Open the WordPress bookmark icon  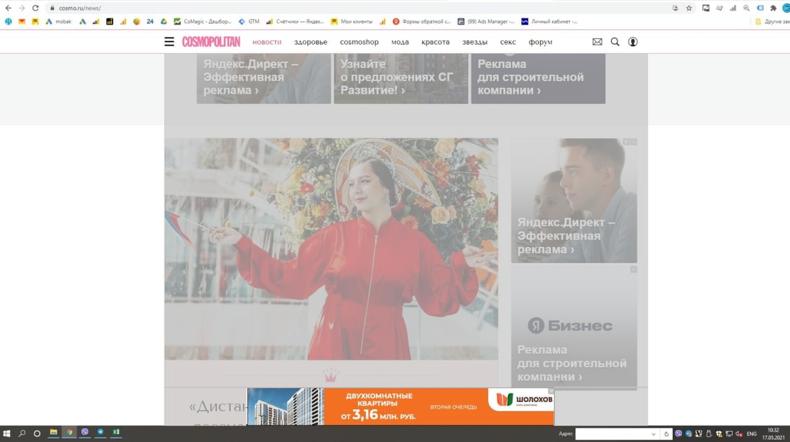tap(9, 22)
